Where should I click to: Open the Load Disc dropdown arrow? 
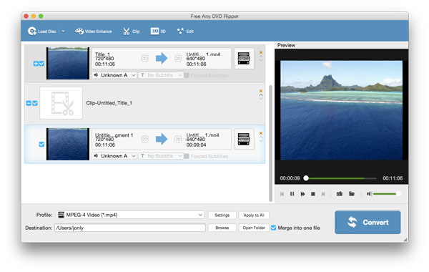[63, 31]
